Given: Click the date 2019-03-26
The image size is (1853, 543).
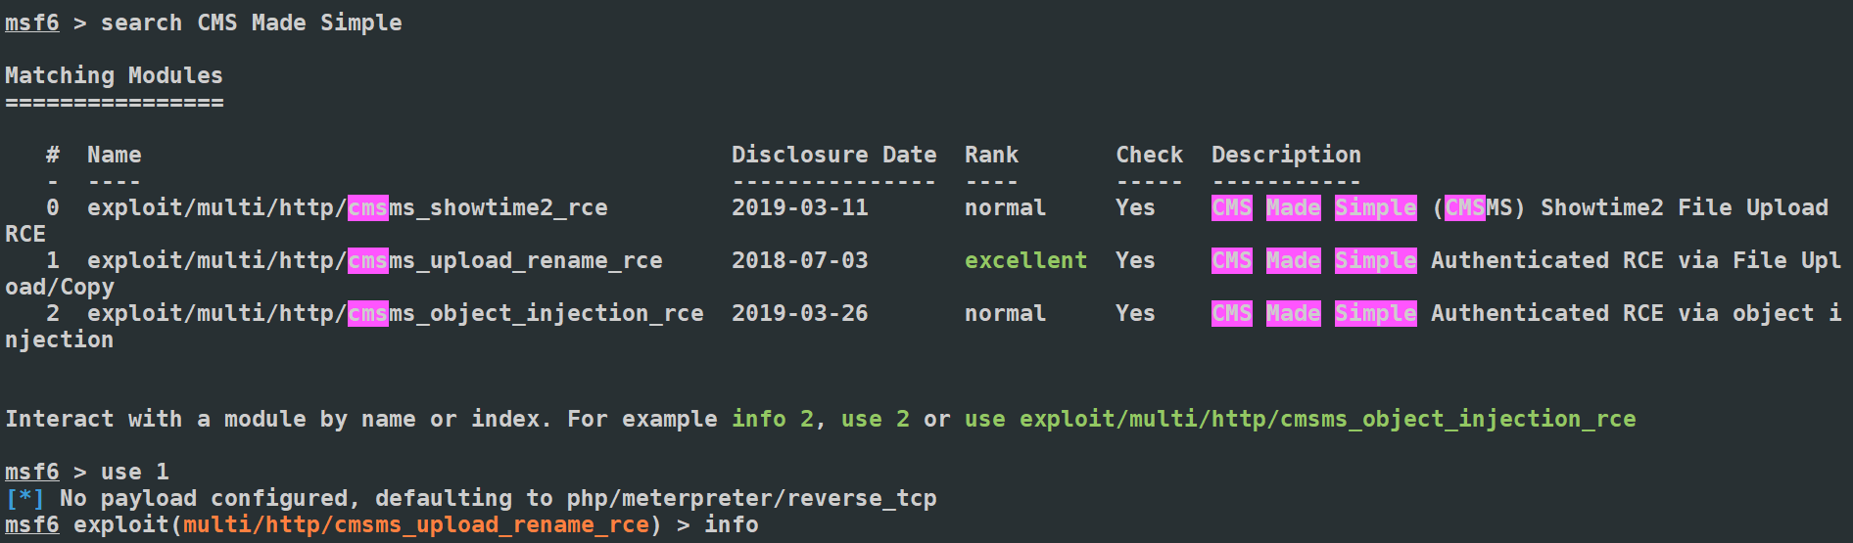Looking at the screenshot, I should point(799,313).
